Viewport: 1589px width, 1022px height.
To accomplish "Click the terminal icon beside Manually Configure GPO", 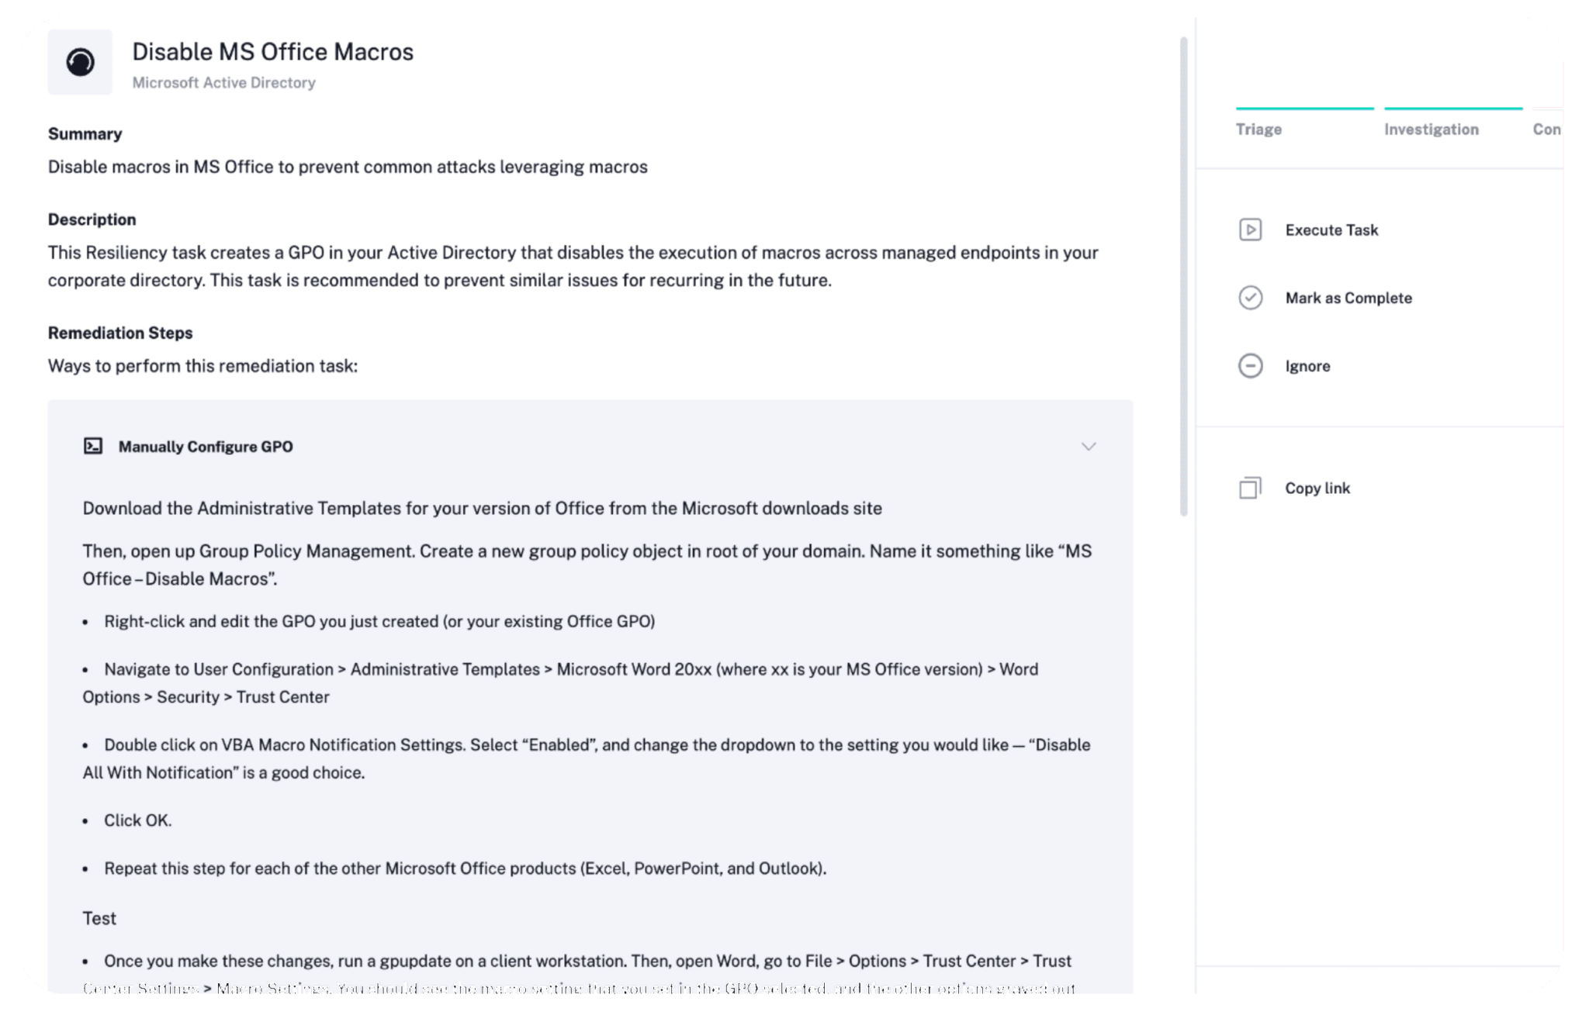I will (x=94, y=446).
